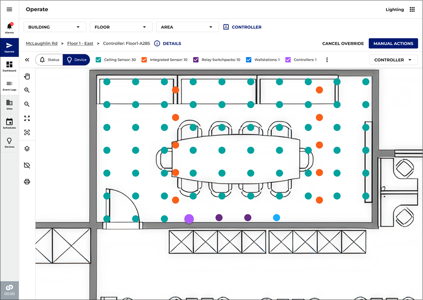
Task: Click the center focus tool
Action: [x=27, y=132]
